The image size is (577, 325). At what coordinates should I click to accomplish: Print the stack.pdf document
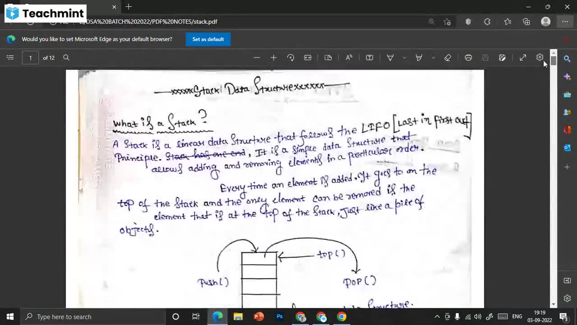pos(468,57)
